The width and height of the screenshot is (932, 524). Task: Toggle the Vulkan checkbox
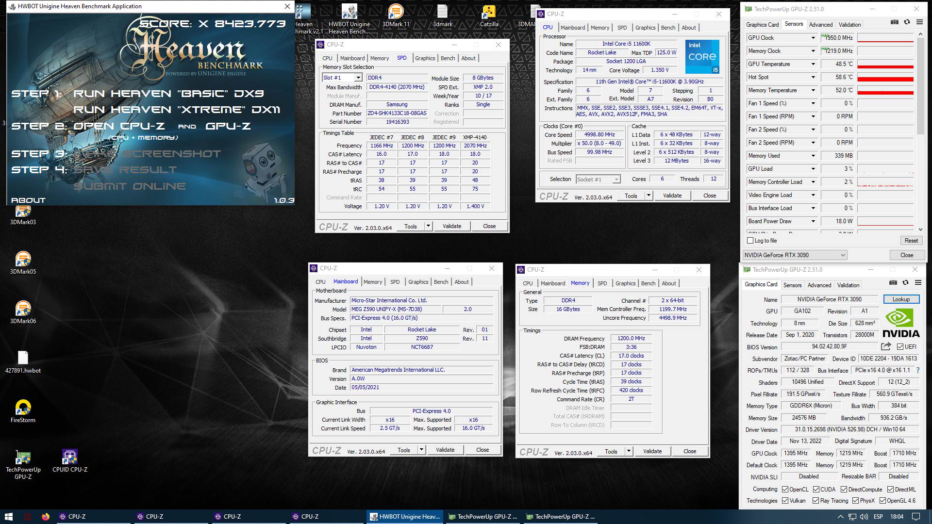[785, 501]
